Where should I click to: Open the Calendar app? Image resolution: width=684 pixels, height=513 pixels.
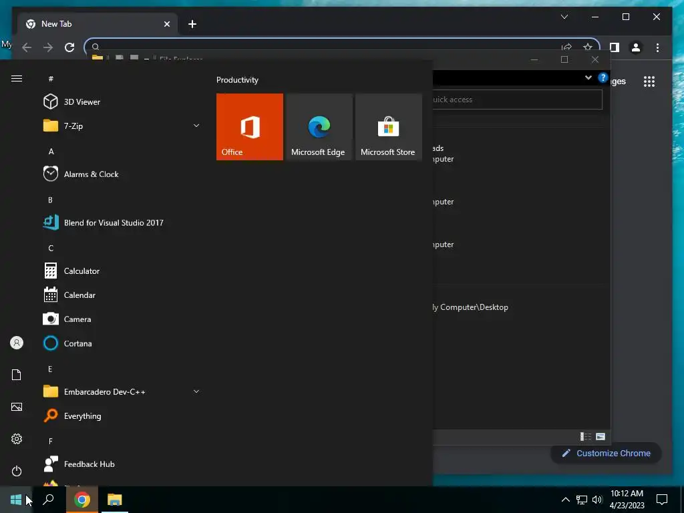click(79, 295)
